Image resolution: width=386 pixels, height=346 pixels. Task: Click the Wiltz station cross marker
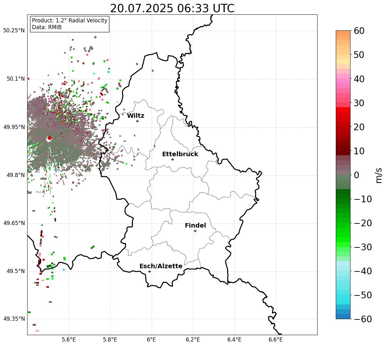(x=137, y=121)
